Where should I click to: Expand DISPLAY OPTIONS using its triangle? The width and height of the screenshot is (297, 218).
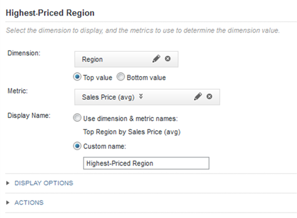pos(8,183)
